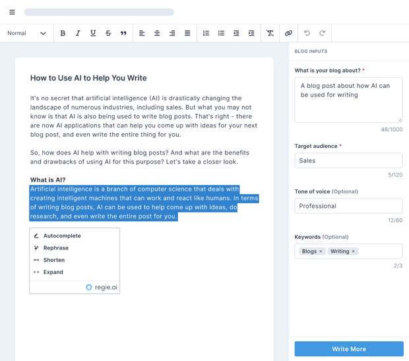
Task: Justify text alignment
Action: (187, 33)
